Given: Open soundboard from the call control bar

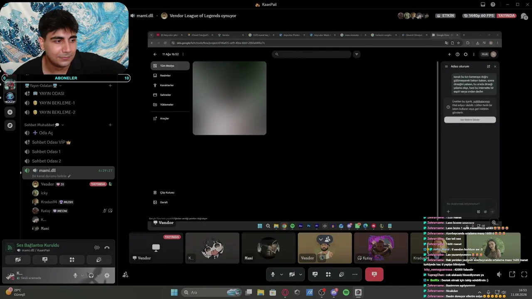Looking at the screenshot, I should tap(342, 274).
